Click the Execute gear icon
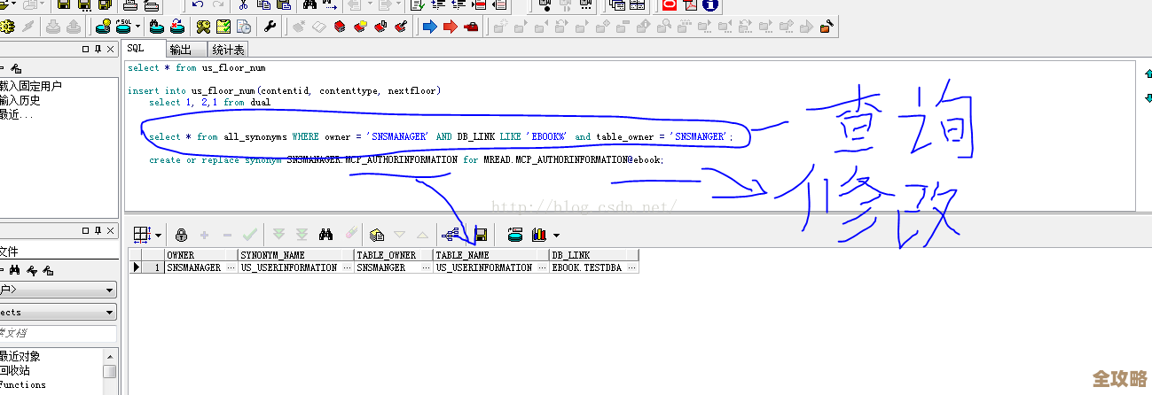The width and height of the screenshot is (1152, 395). click(x=7, y=27)
